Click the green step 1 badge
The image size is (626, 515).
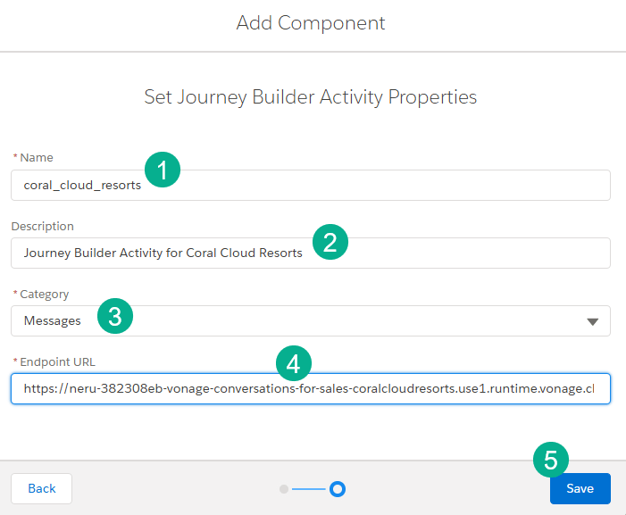coord(163,170)
